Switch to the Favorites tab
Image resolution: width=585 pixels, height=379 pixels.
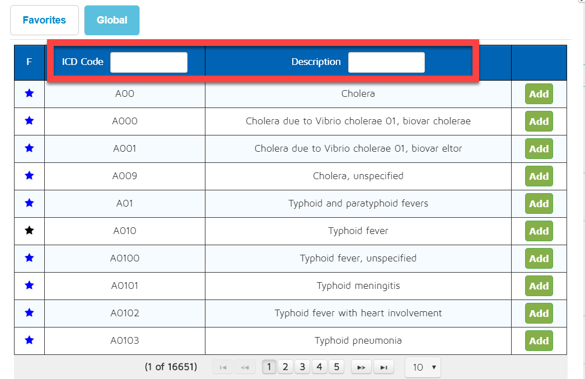tap(44, 20)
